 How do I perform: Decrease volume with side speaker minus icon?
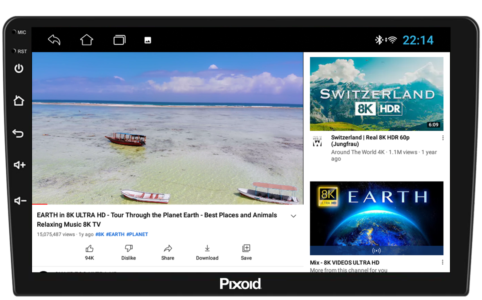20,201
